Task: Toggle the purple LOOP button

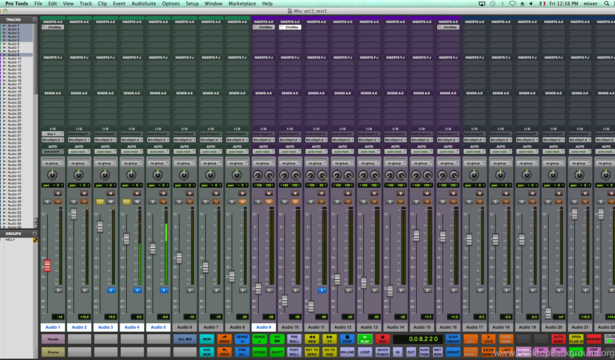Action: pos(365,352)
